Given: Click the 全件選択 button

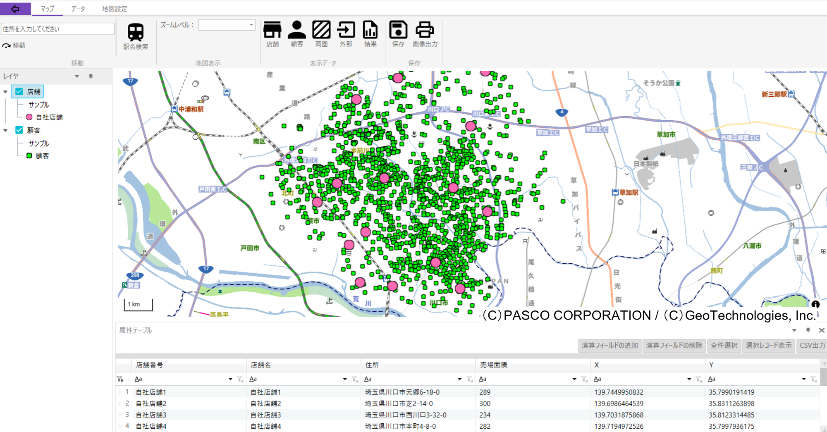Looking at the screenshot, I should coord(724,345).
